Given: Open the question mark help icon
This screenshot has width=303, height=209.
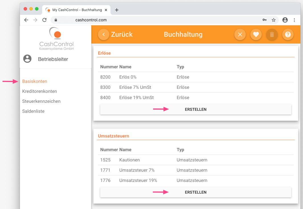Looking at the screenshot, I should tap(288, 34).
